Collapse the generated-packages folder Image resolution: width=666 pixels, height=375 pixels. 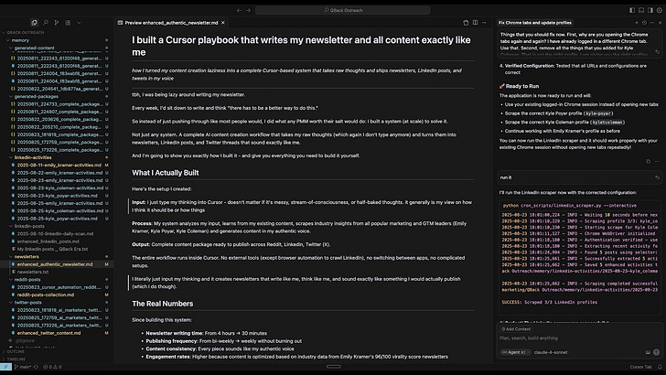(x=57, y=96)
